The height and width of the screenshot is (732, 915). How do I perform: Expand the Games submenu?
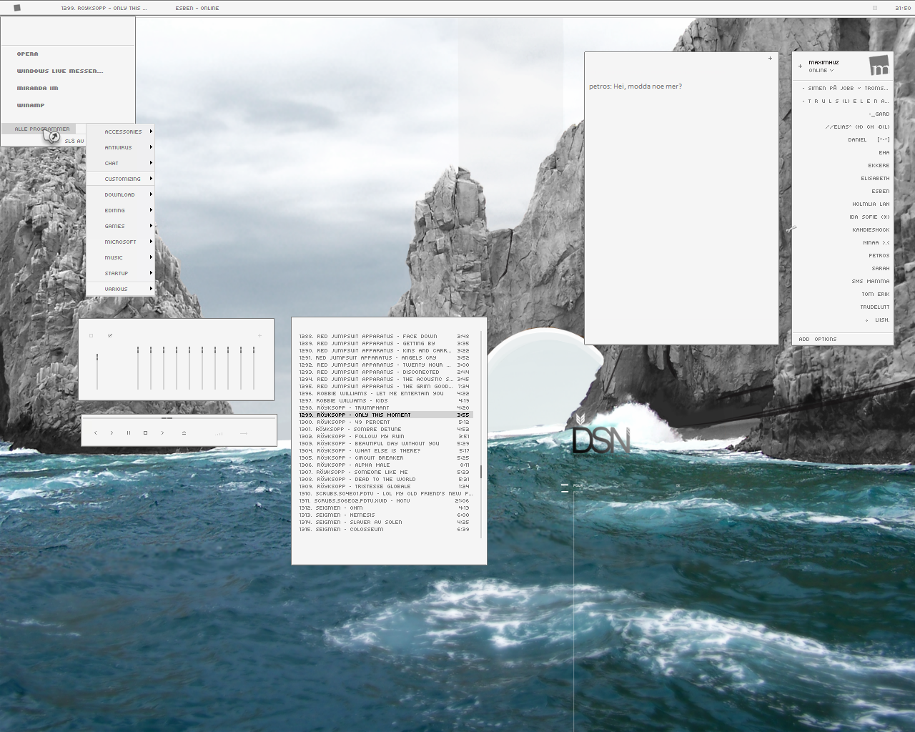(x=120, y=226)
